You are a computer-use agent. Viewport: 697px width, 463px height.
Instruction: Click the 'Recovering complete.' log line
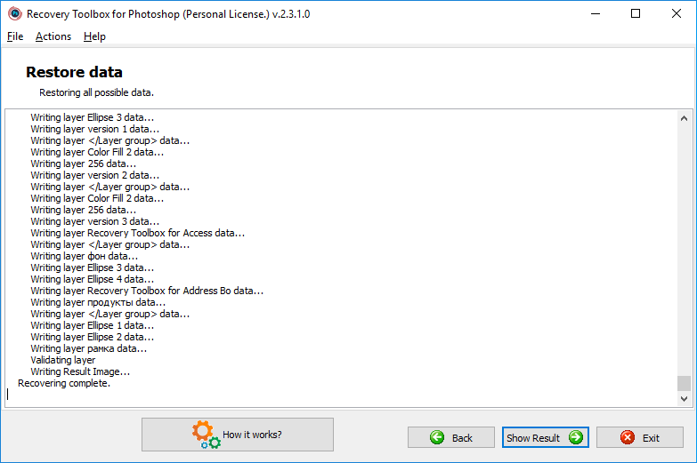pos(64,383)
